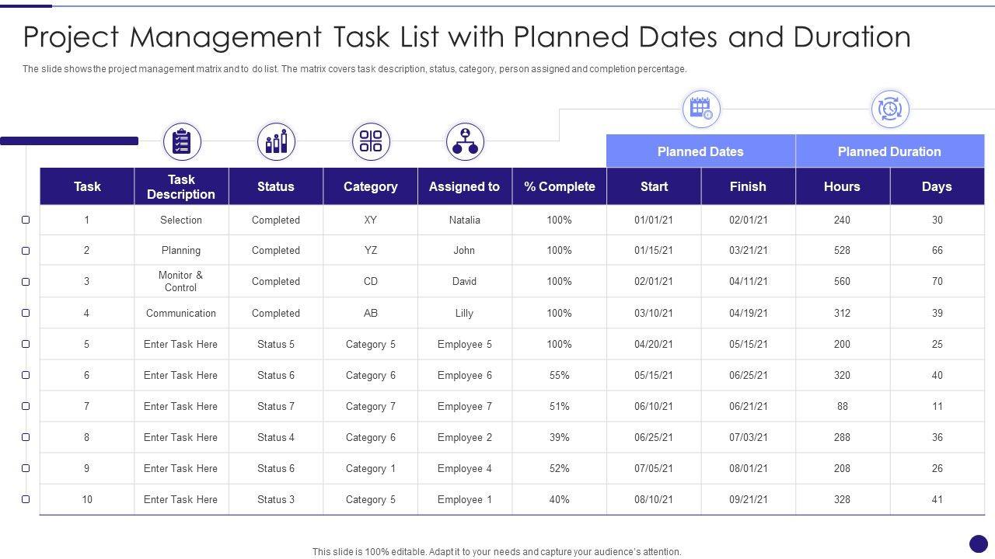Image resolution: width=995 pixels, height=559 pixels.
Task: Click the dark blue bar left of the icons
Action: pos(69,141)
